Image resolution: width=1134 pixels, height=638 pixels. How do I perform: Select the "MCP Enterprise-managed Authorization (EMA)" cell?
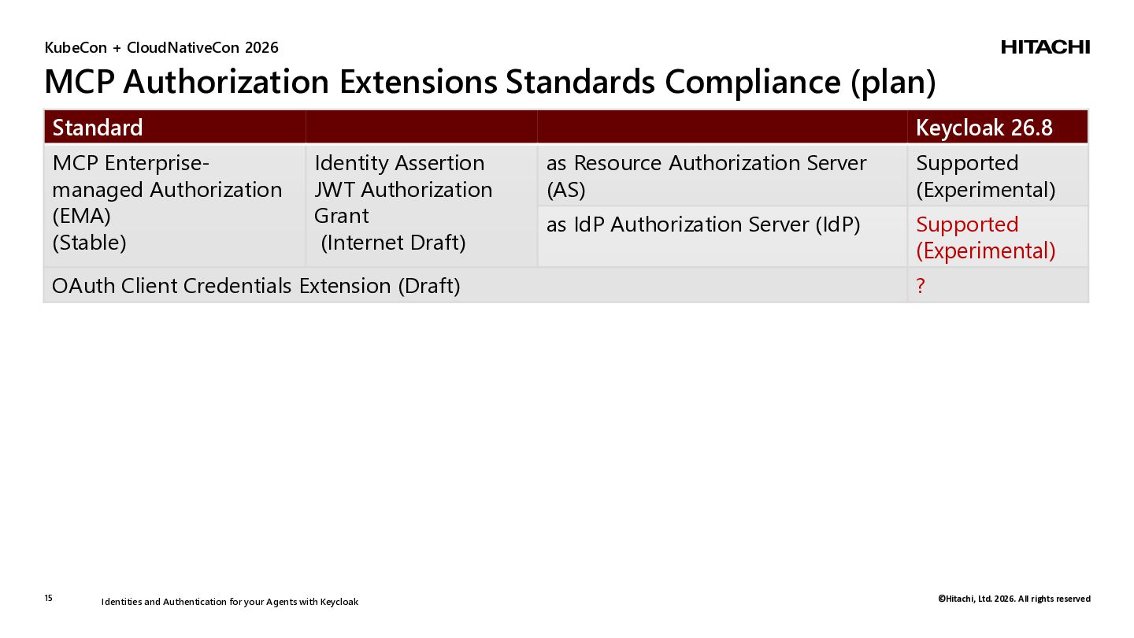point(175,206)
